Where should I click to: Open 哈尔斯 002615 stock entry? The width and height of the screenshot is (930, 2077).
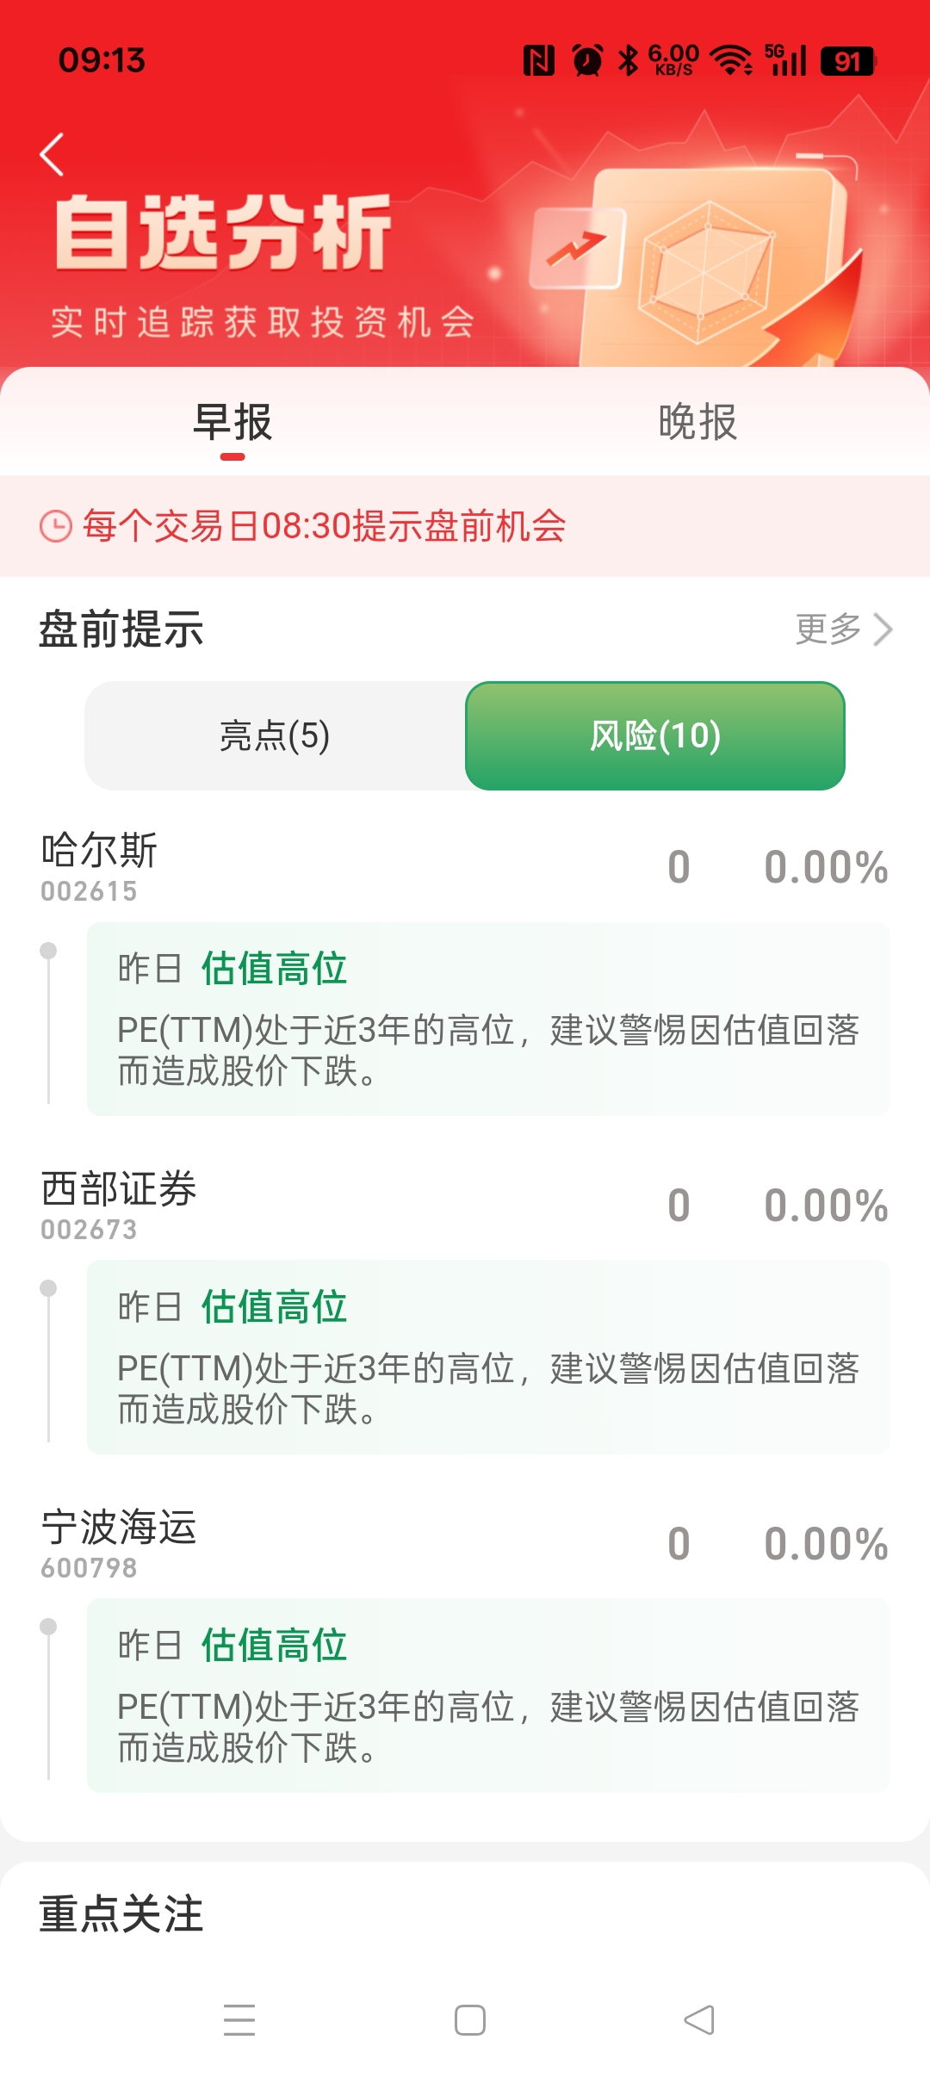[x=465, y=866]
